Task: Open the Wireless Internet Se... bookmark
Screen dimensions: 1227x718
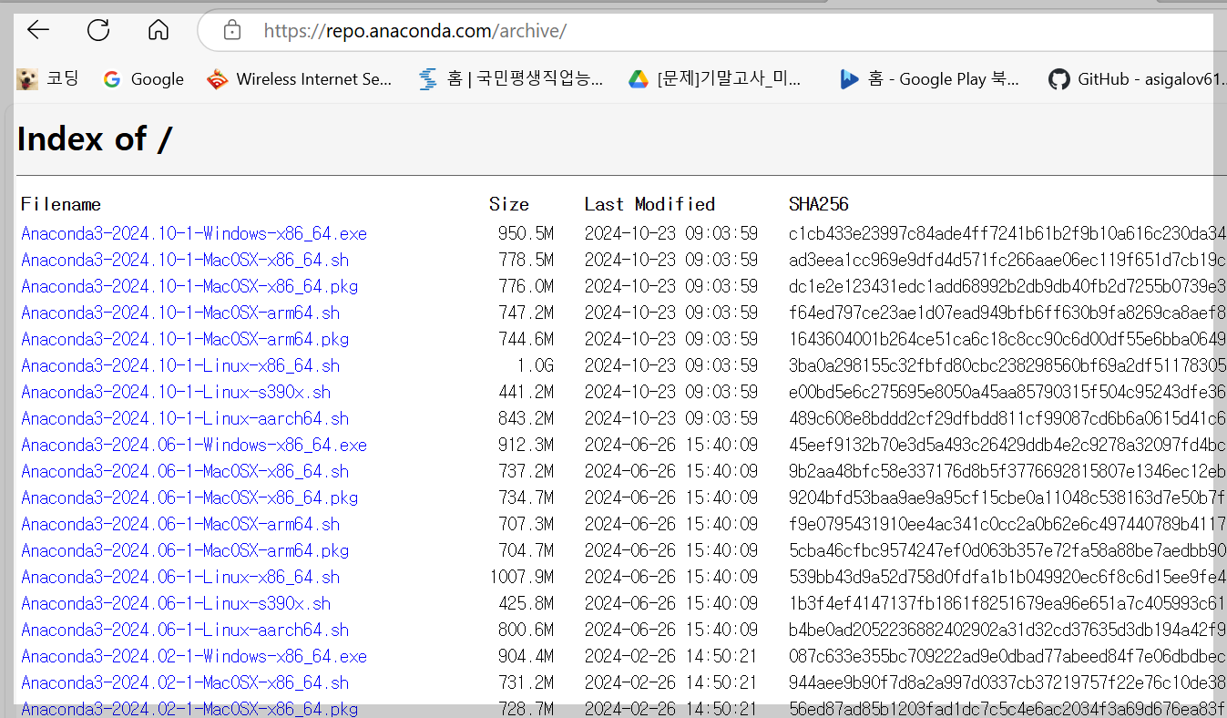Action: tap(299, 79)
